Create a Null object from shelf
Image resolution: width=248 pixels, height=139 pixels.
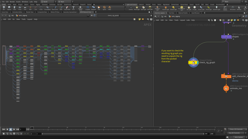pos(30,8)
